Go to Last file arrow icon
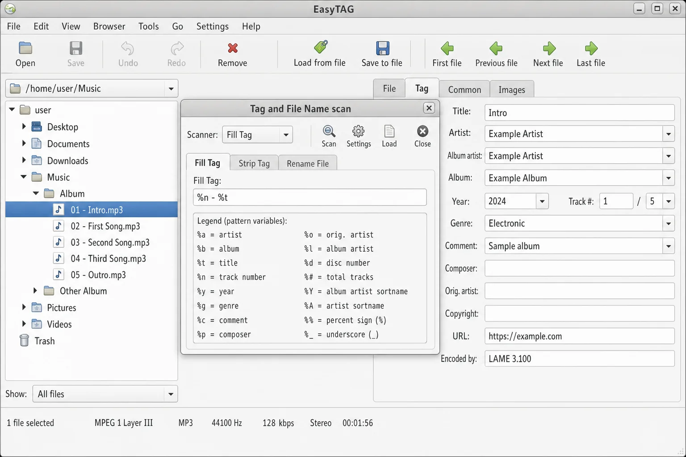 [591, 48]
